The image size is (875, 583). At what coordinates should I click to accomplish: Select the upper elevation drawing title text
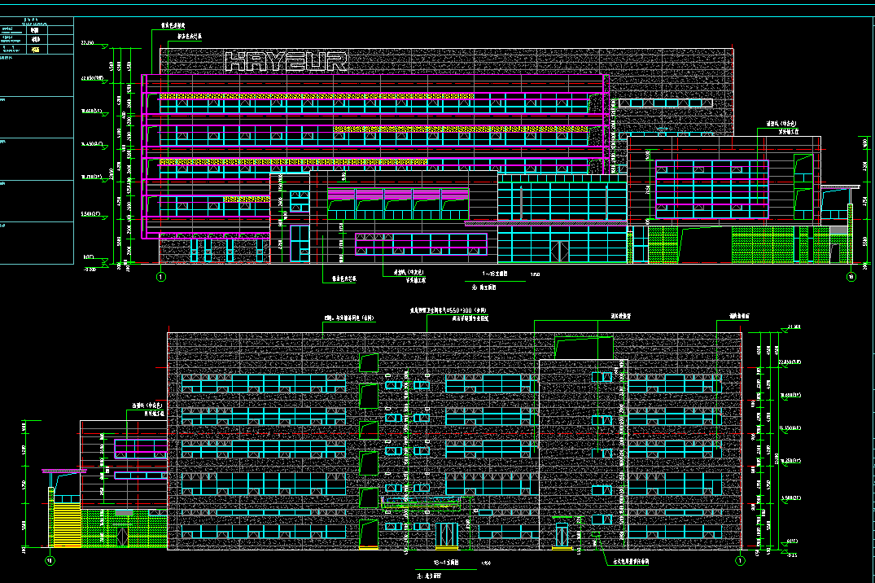coord(495,274)
